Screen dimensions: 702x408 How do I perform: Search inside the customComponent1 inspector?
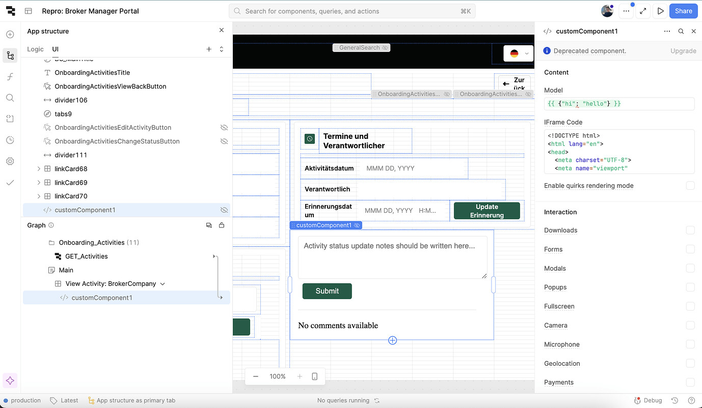(681, 31)
